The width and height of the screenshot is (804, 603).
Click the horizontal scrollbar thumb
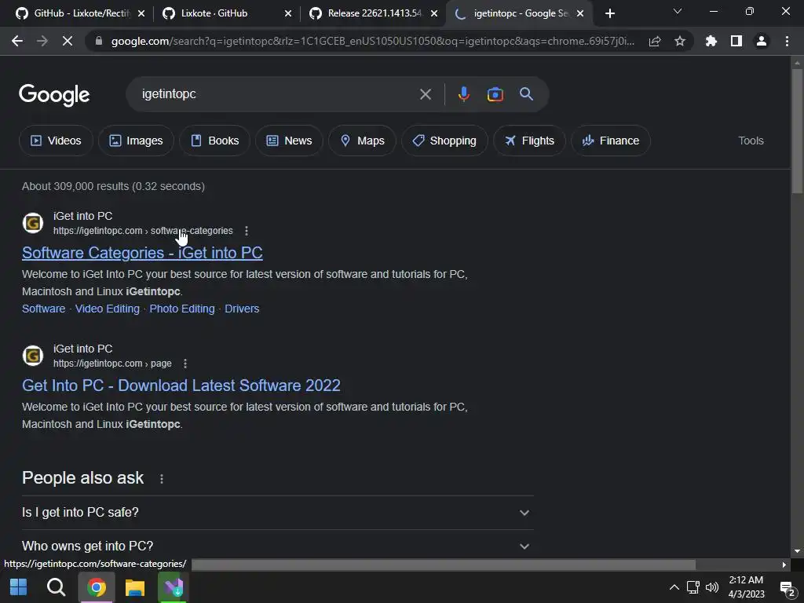coord(443,565)
